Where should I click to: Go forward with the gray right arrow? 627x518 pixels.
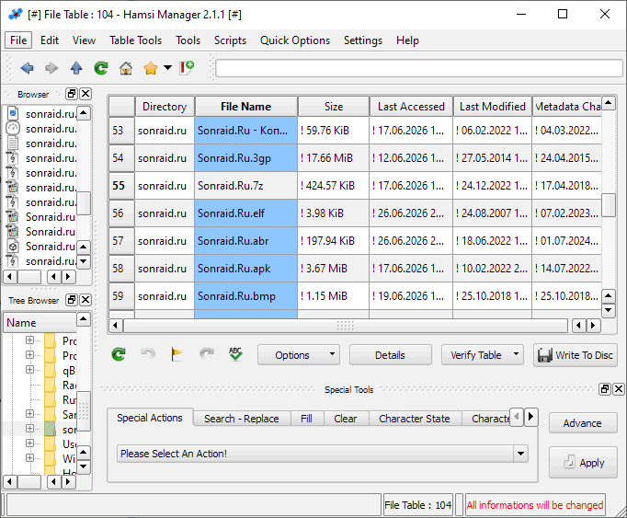[51, 68]
